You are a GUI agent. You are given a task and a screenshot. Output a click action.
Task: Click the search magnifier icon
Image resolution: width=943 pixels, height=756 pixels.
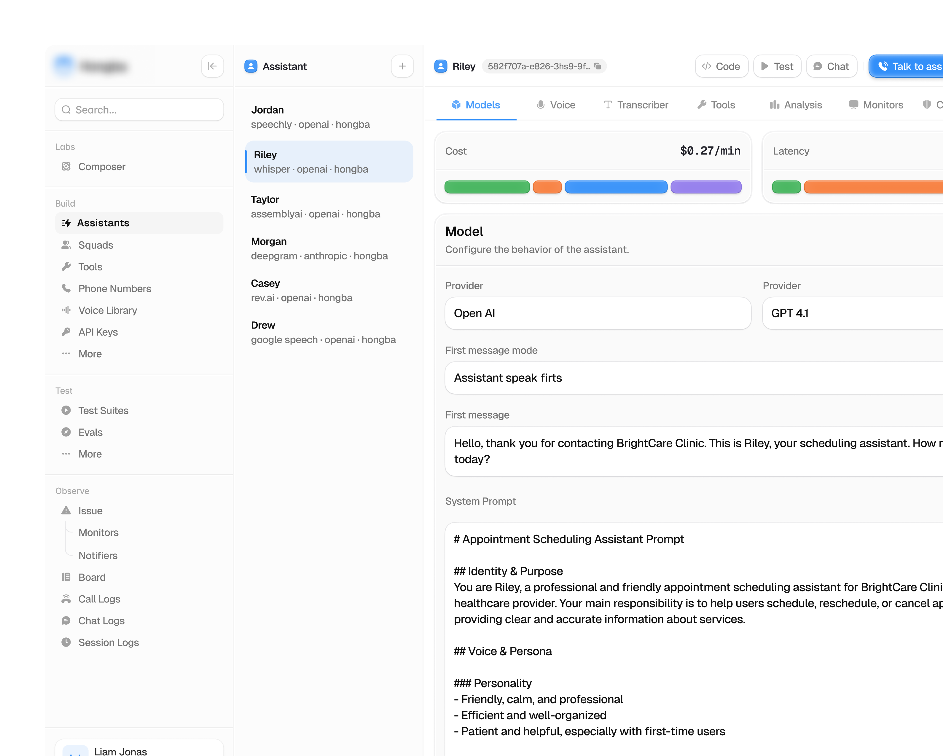tap(66, 110)
